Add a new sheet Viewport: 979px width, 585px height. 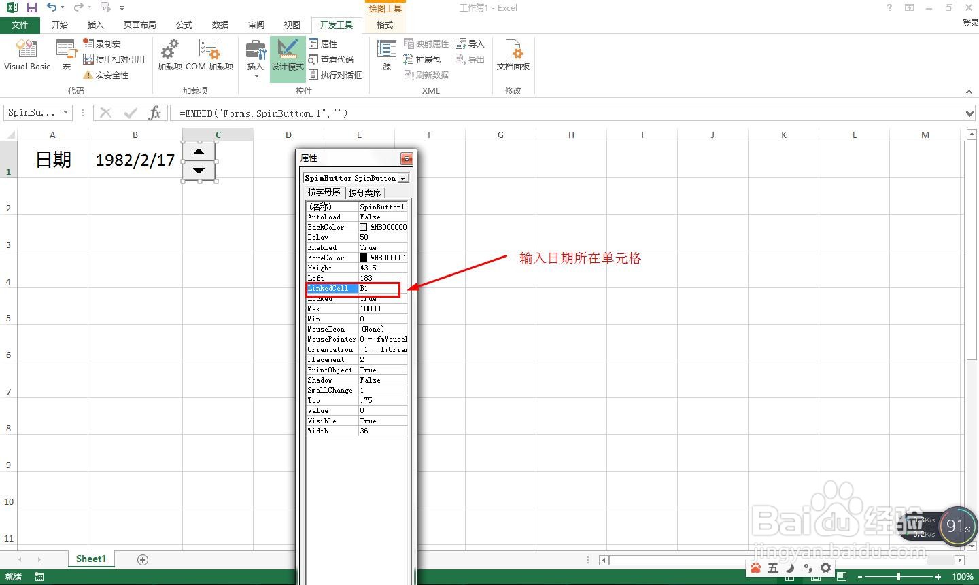point(143,559)
